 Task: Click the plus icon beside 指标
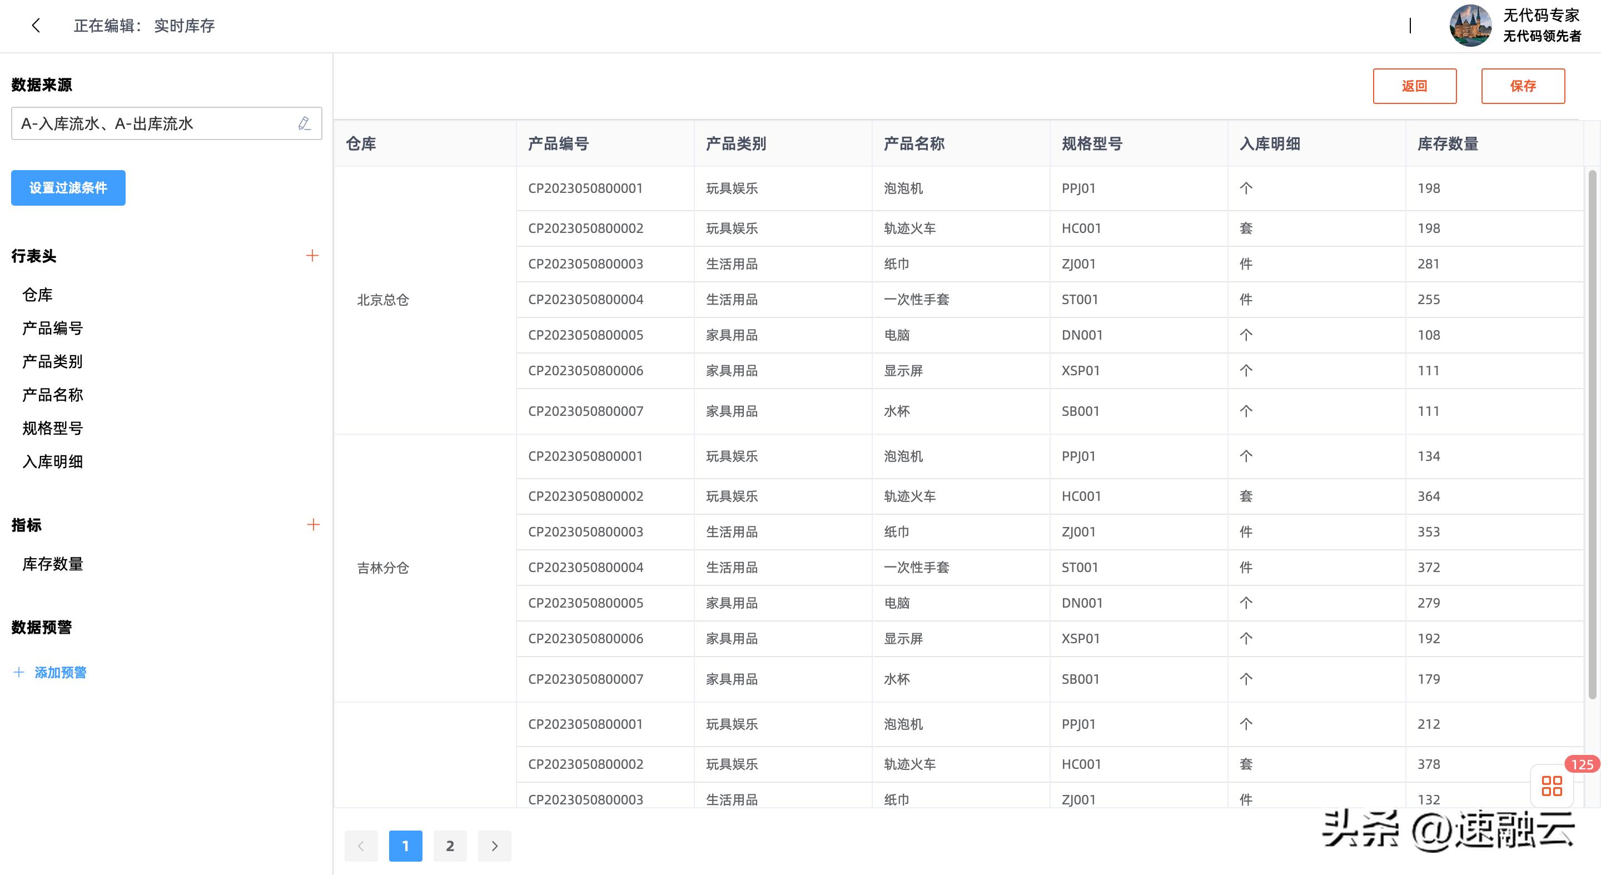pyautogui.click(x=312, y=525)
